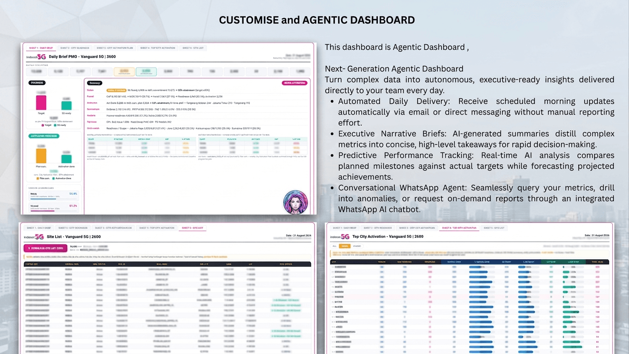Click the pink Download Site List button
The width and height of the screenshot is (629, 354).
45,248
